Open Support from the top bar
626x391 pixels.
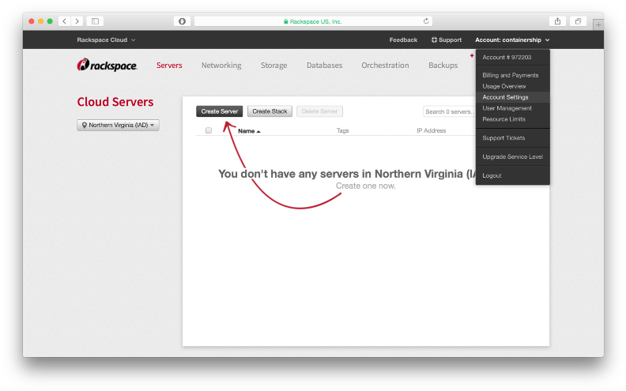446,39
